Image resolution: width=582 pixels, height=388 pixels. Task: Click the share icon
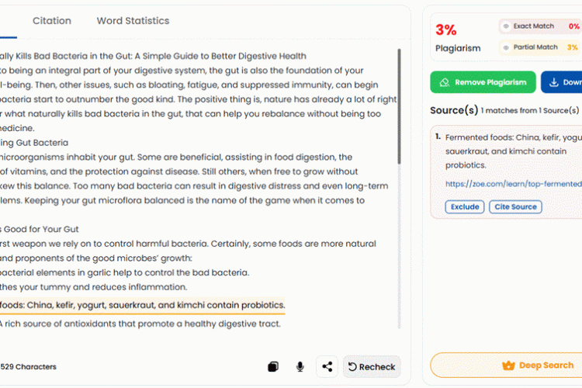point(327,367)
